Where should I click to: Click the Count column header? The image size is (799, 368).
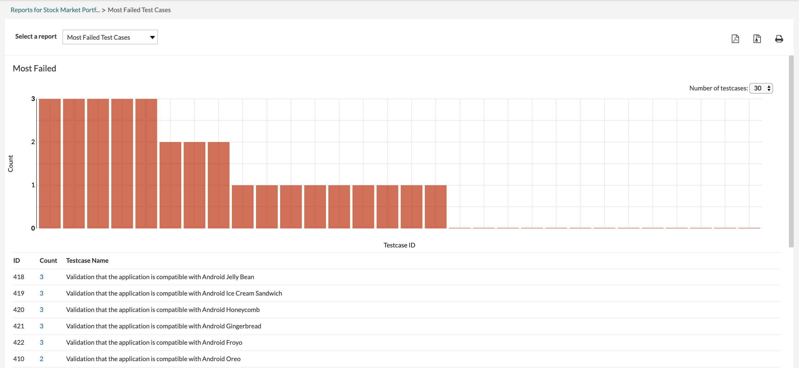(x=48, y=260)
